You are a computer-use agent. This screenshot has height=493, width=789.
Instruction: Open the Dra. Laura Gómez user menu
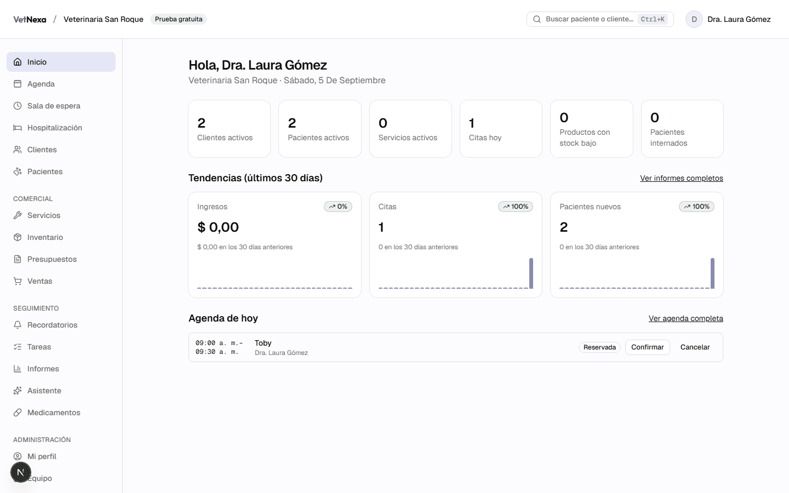[728, 19]
